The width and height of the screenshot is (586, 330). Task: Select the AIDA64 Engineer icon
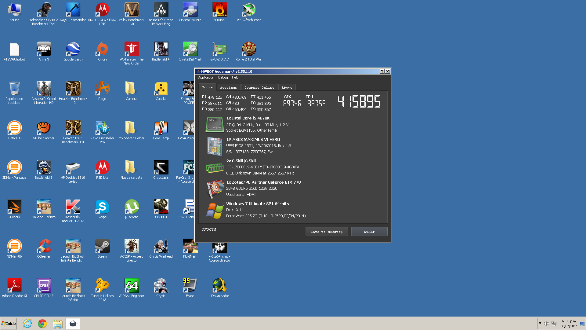(132, 288)
